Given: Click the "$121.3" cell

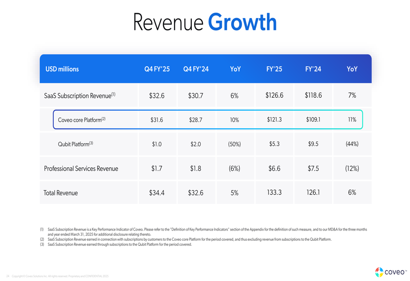Looking at the screenshot, I should coord(274,119).
